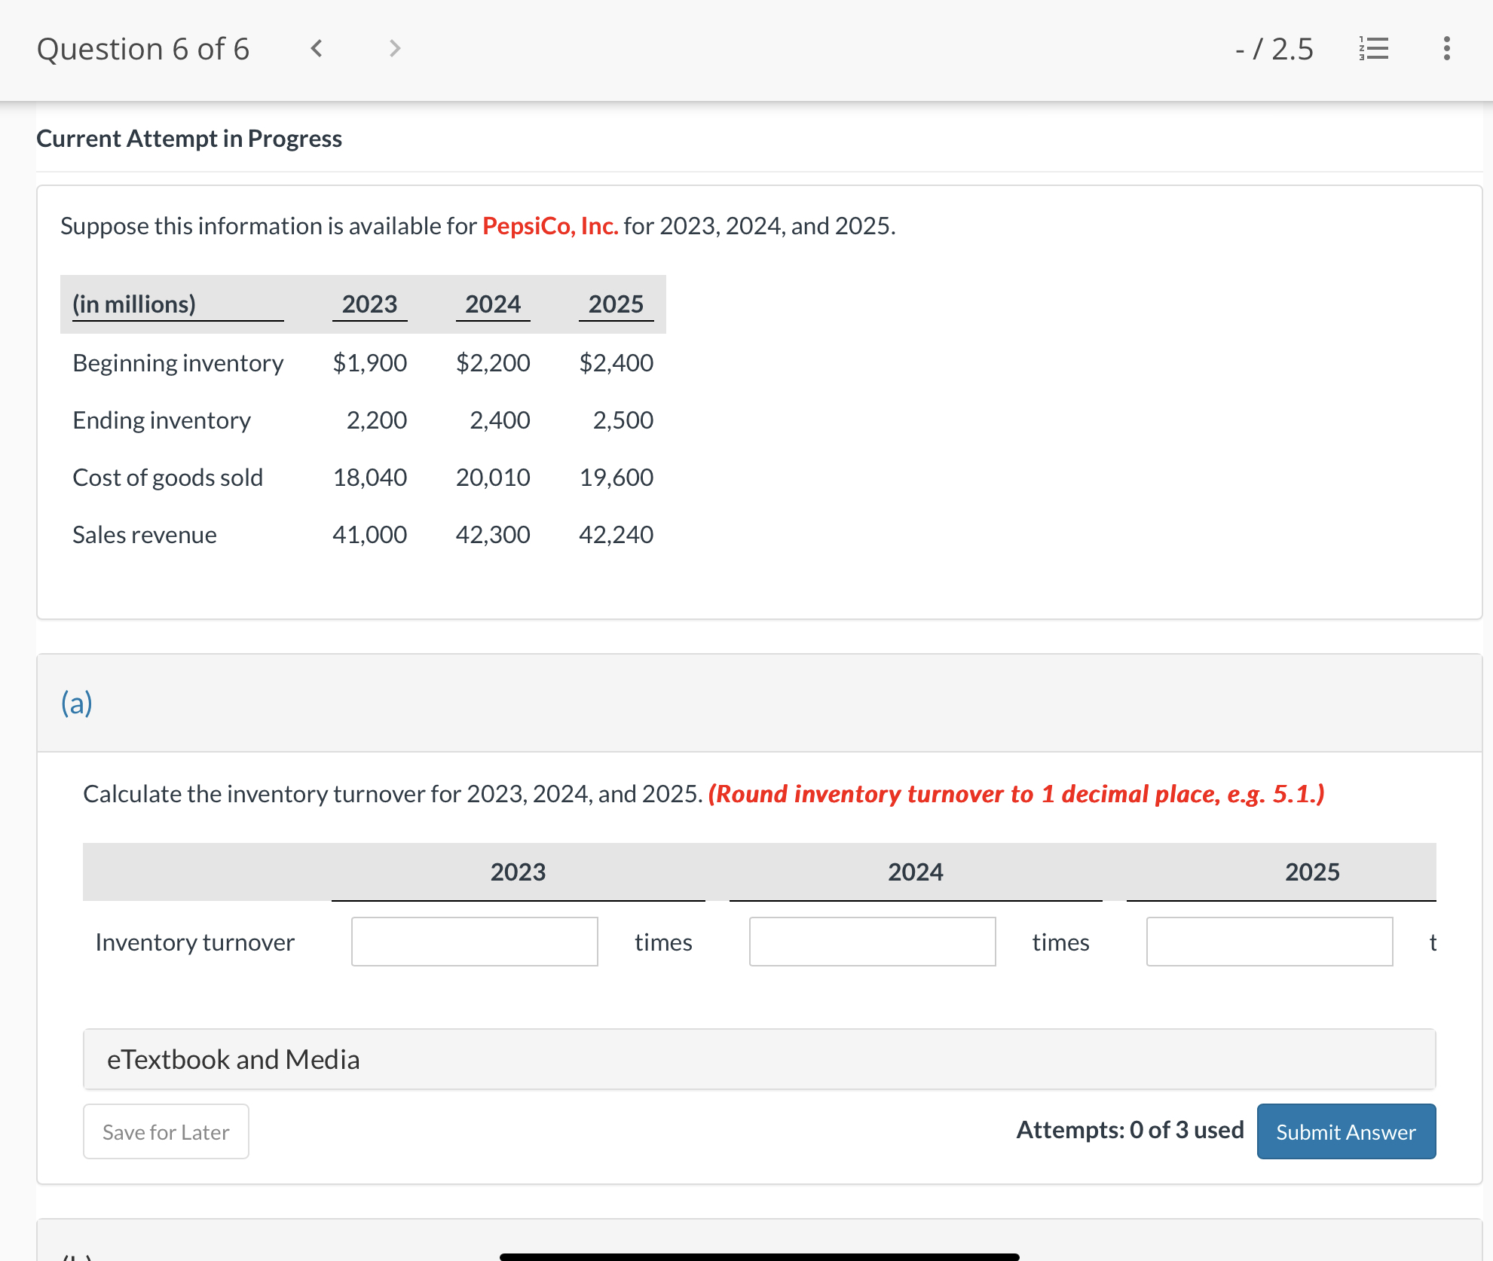The width and height of the screenshot is (1493, 1261).
Task: Open the question list icon
Action: tap(1374, 49)
